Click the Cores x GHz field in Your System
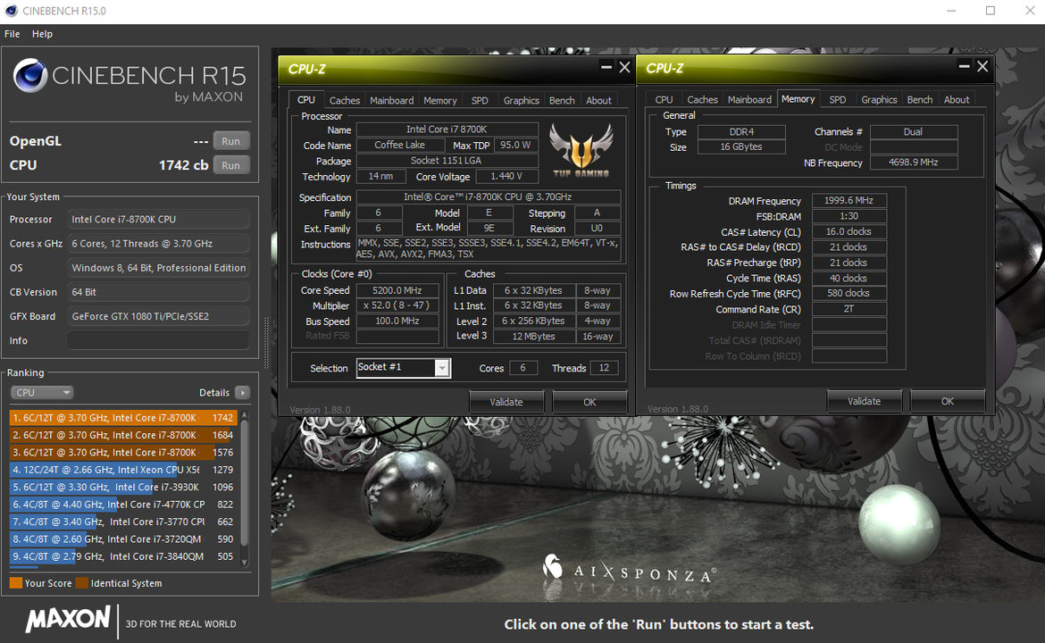The image size is (1045, 643). coord(159,244)
